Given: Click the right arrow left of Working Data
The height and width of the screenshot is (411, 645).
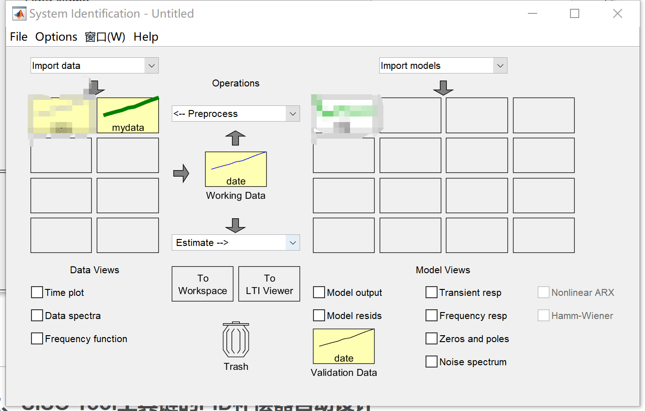Looking at the screenshot, I should [x=181, y=173].
